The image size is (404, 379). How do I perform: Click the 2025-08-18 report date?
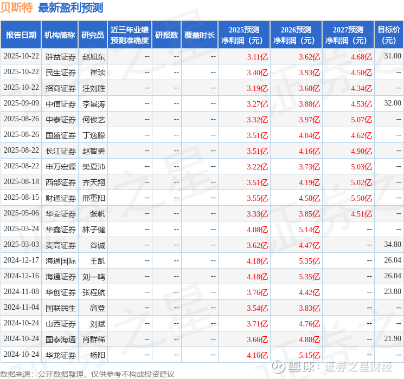tap(21, 182)
